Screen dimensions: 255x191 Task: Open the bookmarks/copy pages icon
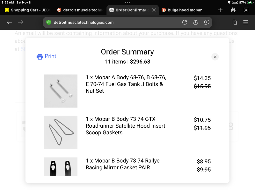tap(235, 22)
